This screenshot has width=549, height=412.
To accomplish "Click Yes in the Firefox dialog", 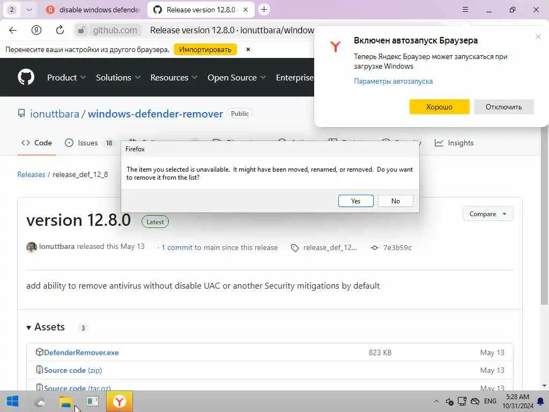I will (x=355, y=201).
